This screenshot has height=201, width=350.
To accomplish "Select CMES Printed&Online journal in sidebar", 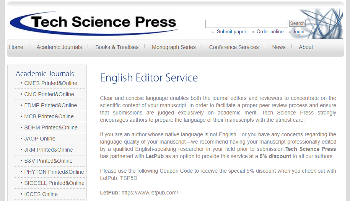I will point(50,83).
